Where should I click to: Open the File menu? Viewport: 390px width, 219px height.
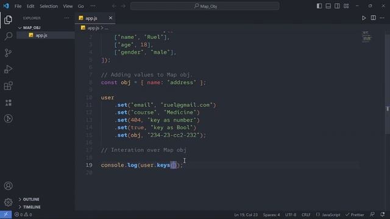tap(18, 6)
